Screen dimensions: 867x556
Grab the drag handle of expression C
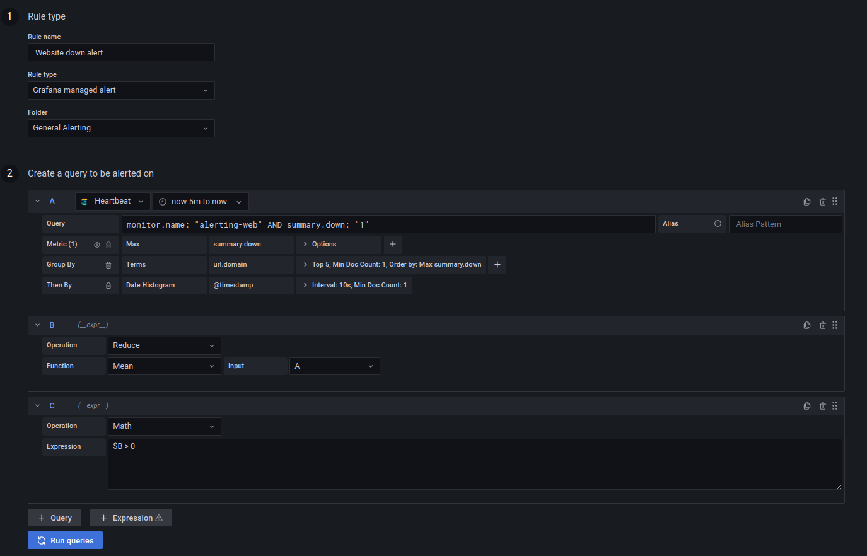pyautogui.click(x=835, y=405)
